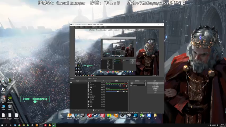Open source properties gear in sources toolbar

point(94,110)
